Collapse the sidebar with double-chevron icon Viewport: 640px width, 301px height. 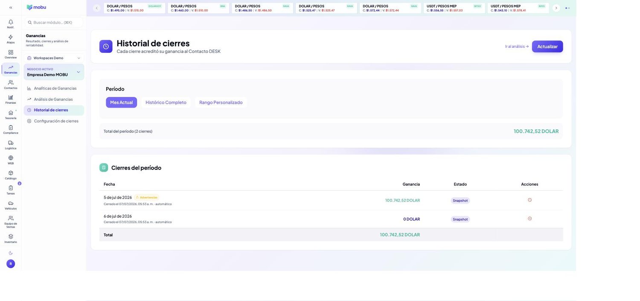click(11, 7)
